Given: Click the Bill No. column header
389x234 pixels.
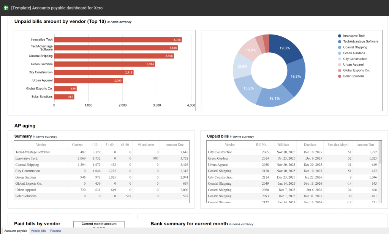Looking at the screenshot, I should (261, 145).
